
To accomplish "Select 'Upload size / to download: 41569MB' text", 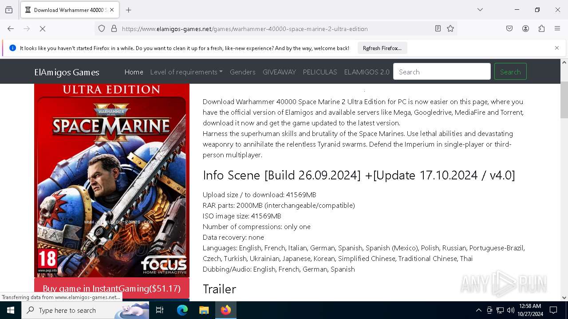I will (x=259, y=195).
